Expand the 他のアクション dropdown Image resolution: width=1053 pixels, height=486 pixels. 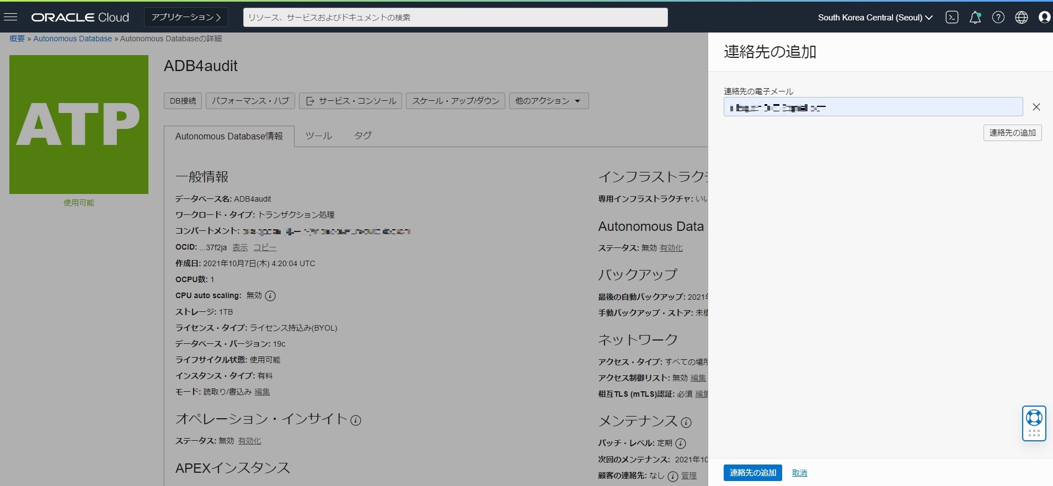point(549,101)
